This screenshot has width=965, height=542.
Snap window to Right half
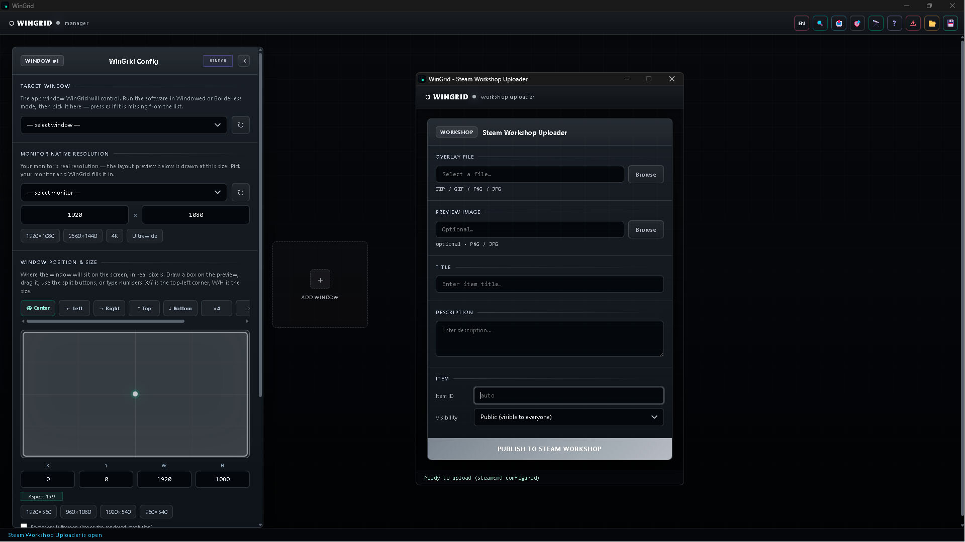pyautogui.click(x=109, y=308)
